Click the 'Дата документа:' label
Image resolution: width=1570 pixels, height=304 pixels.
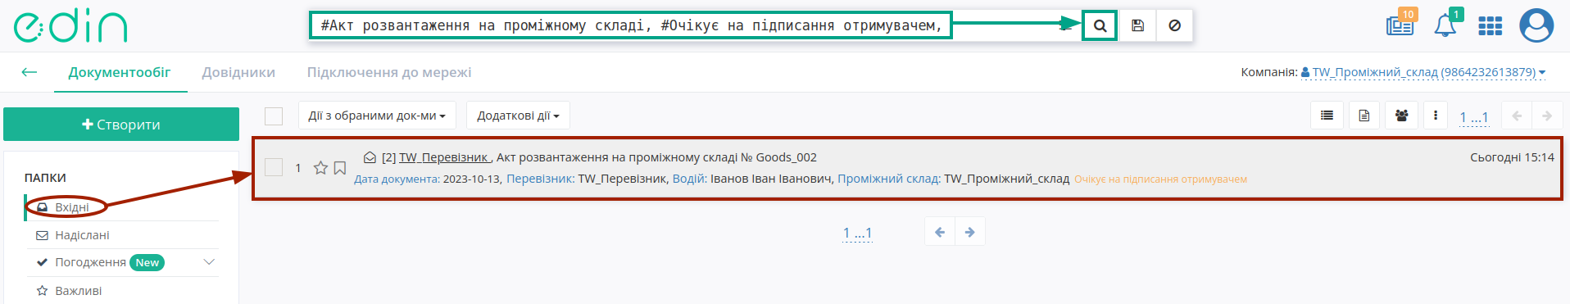pos(397,179)
